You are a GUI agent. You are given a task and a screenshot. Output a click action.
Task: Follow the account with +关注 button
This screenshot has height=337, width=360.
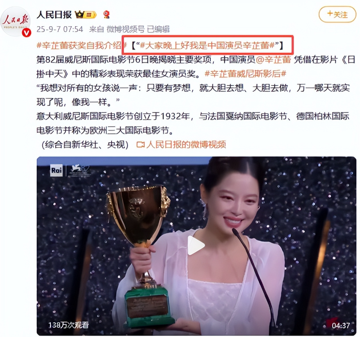337,14
